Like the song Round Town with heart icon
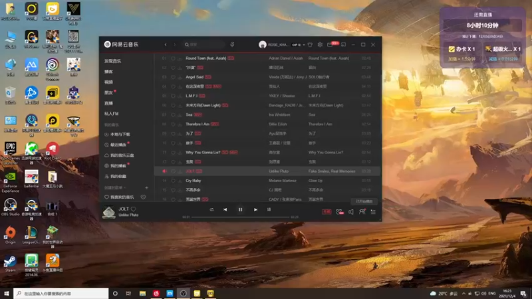Image resolution: width=532 pixels, height=299 pixels. 173,58
